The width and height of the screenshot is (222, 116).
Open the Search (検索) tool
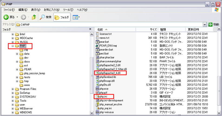(x=45, y=17)
